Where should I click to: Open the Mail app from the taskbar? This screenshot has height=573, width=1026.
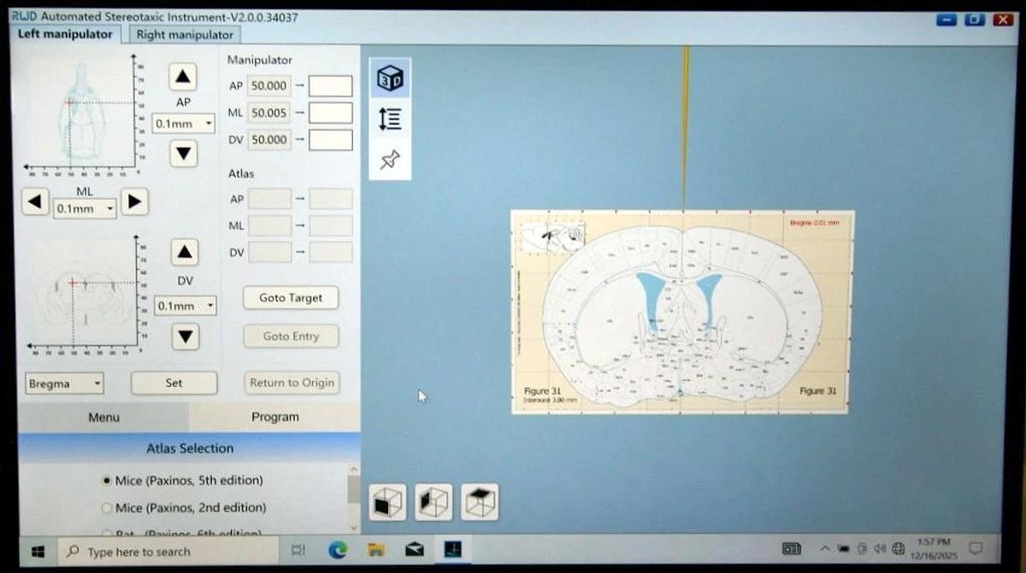414,551
